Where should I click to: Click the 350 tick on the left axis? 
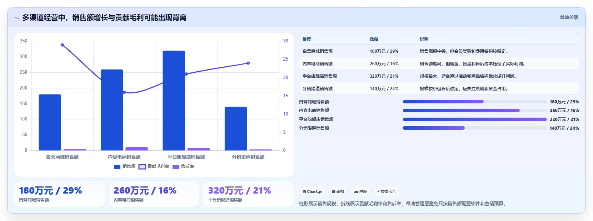pos(24,41)
